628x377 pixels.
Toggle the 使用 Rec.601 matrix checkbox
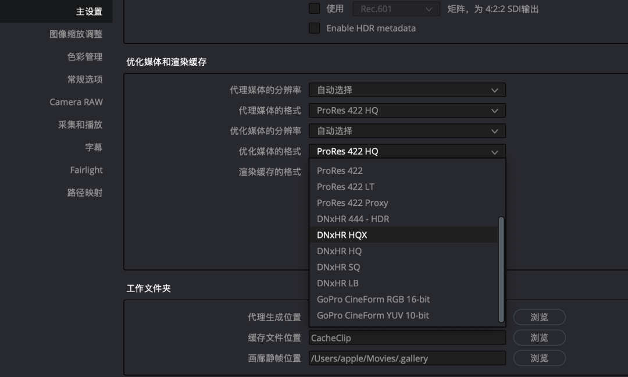pyautogui.click(x=315, y=9)
